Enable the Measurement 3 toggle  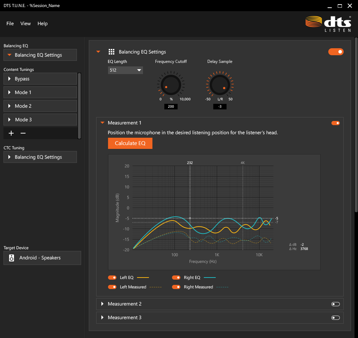(x=336, y=318)
